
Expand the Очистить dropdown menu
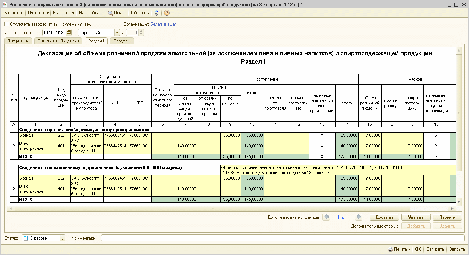(38, 13)
